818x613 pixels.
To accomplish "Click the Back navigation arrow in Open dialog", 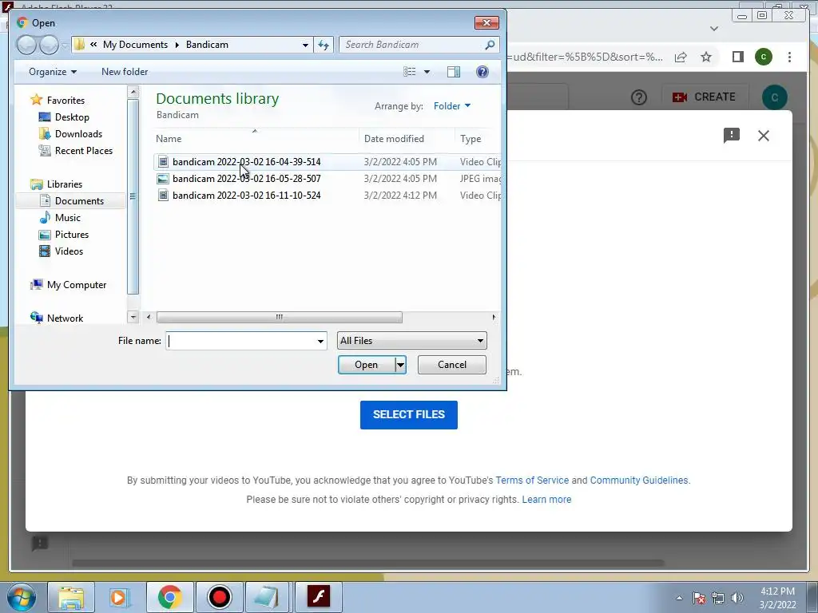I will 26,45.
